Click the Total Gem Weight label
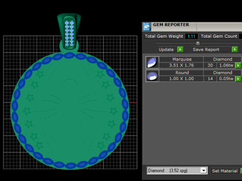This screenshot has width=242, height=181. coord(164,36)
